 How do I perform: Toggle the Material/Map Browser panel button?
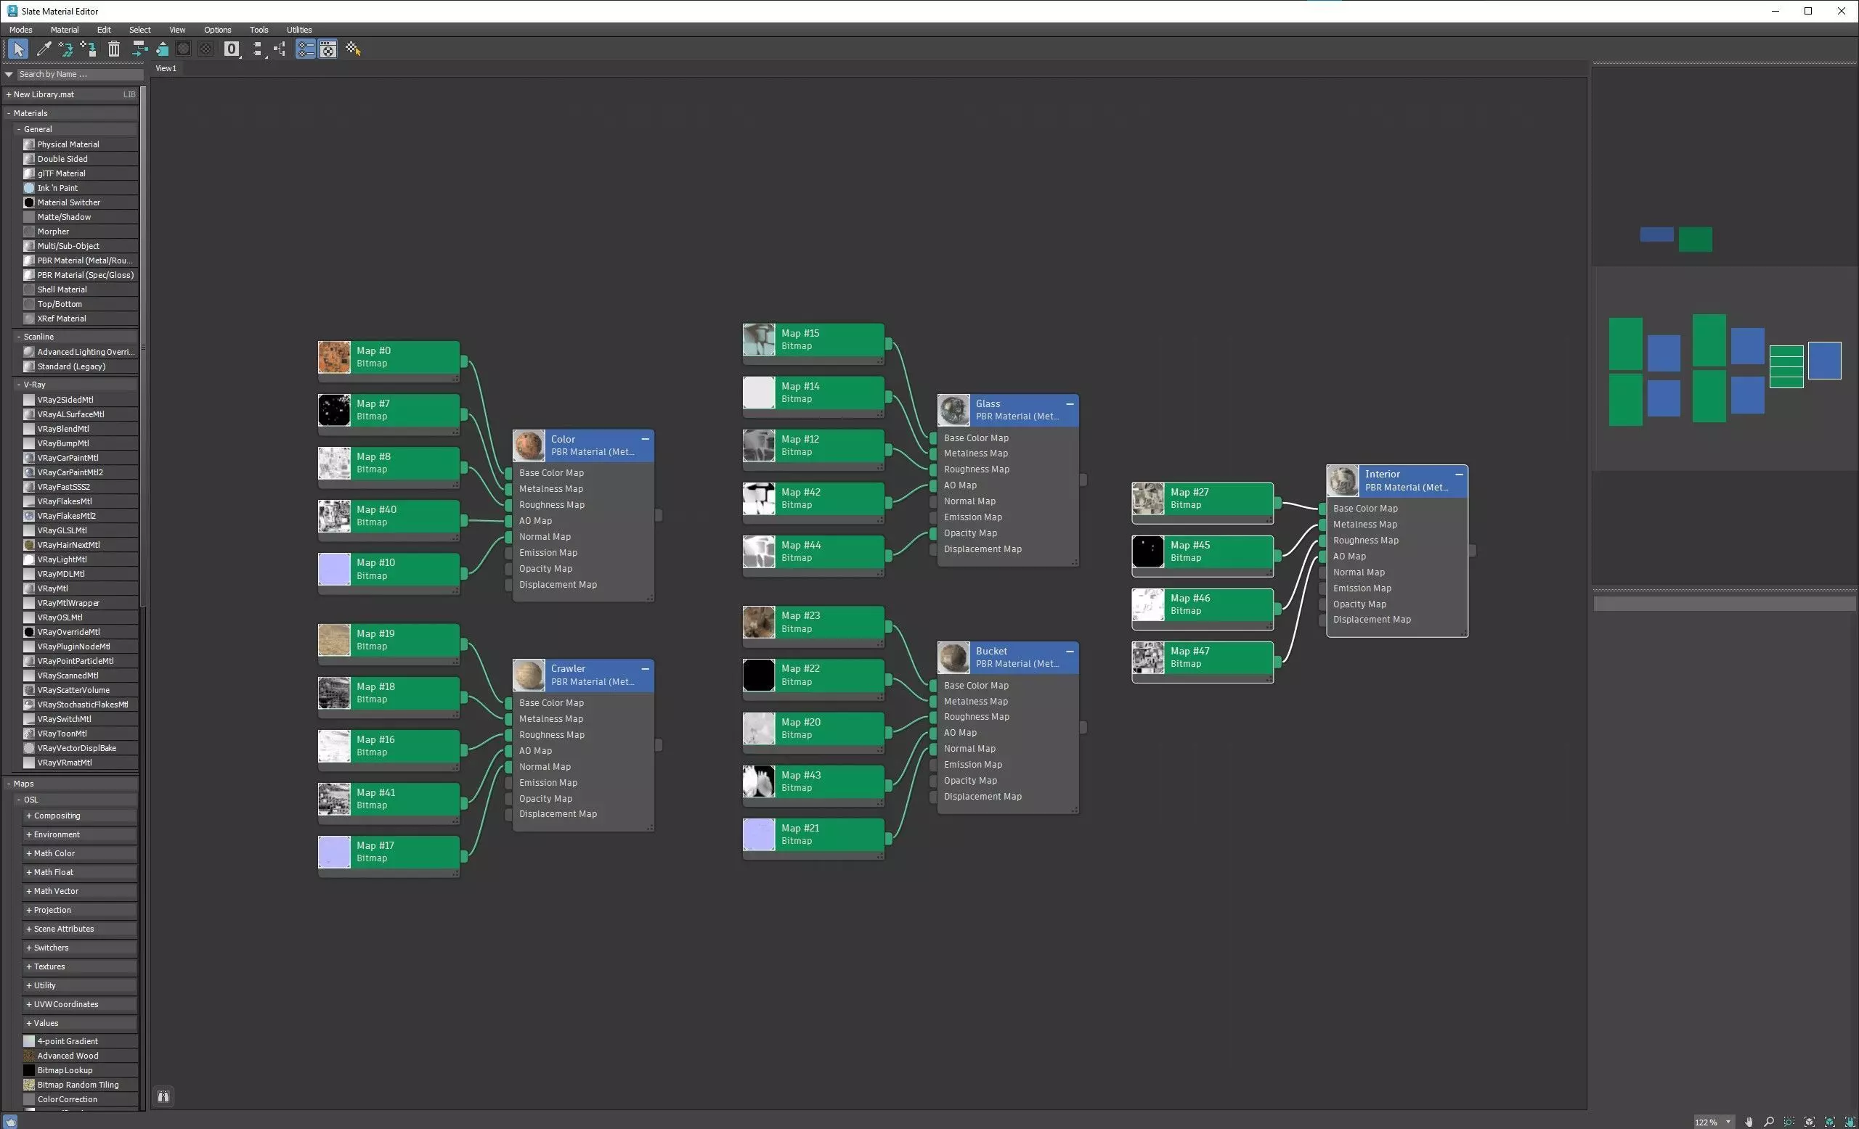pyautogui.click(x=306, y=49)
